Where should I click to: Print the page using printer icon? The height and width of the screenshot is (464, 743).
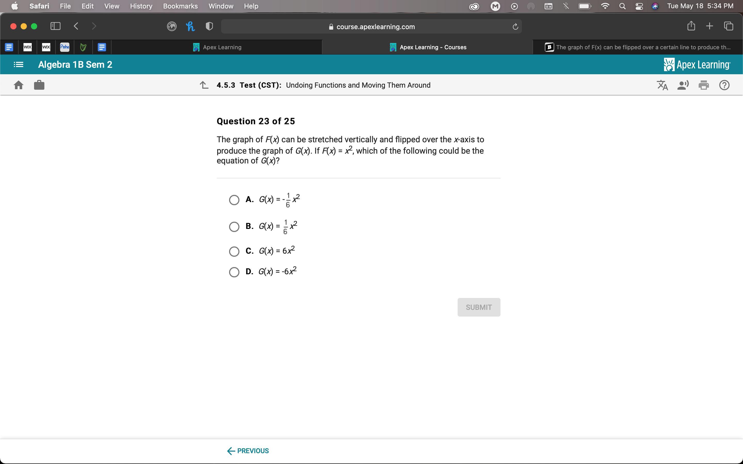(703, 85)
